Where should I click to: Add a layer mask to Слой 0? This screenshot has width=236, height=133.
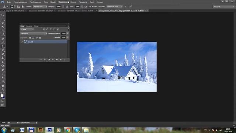[49, 60]
